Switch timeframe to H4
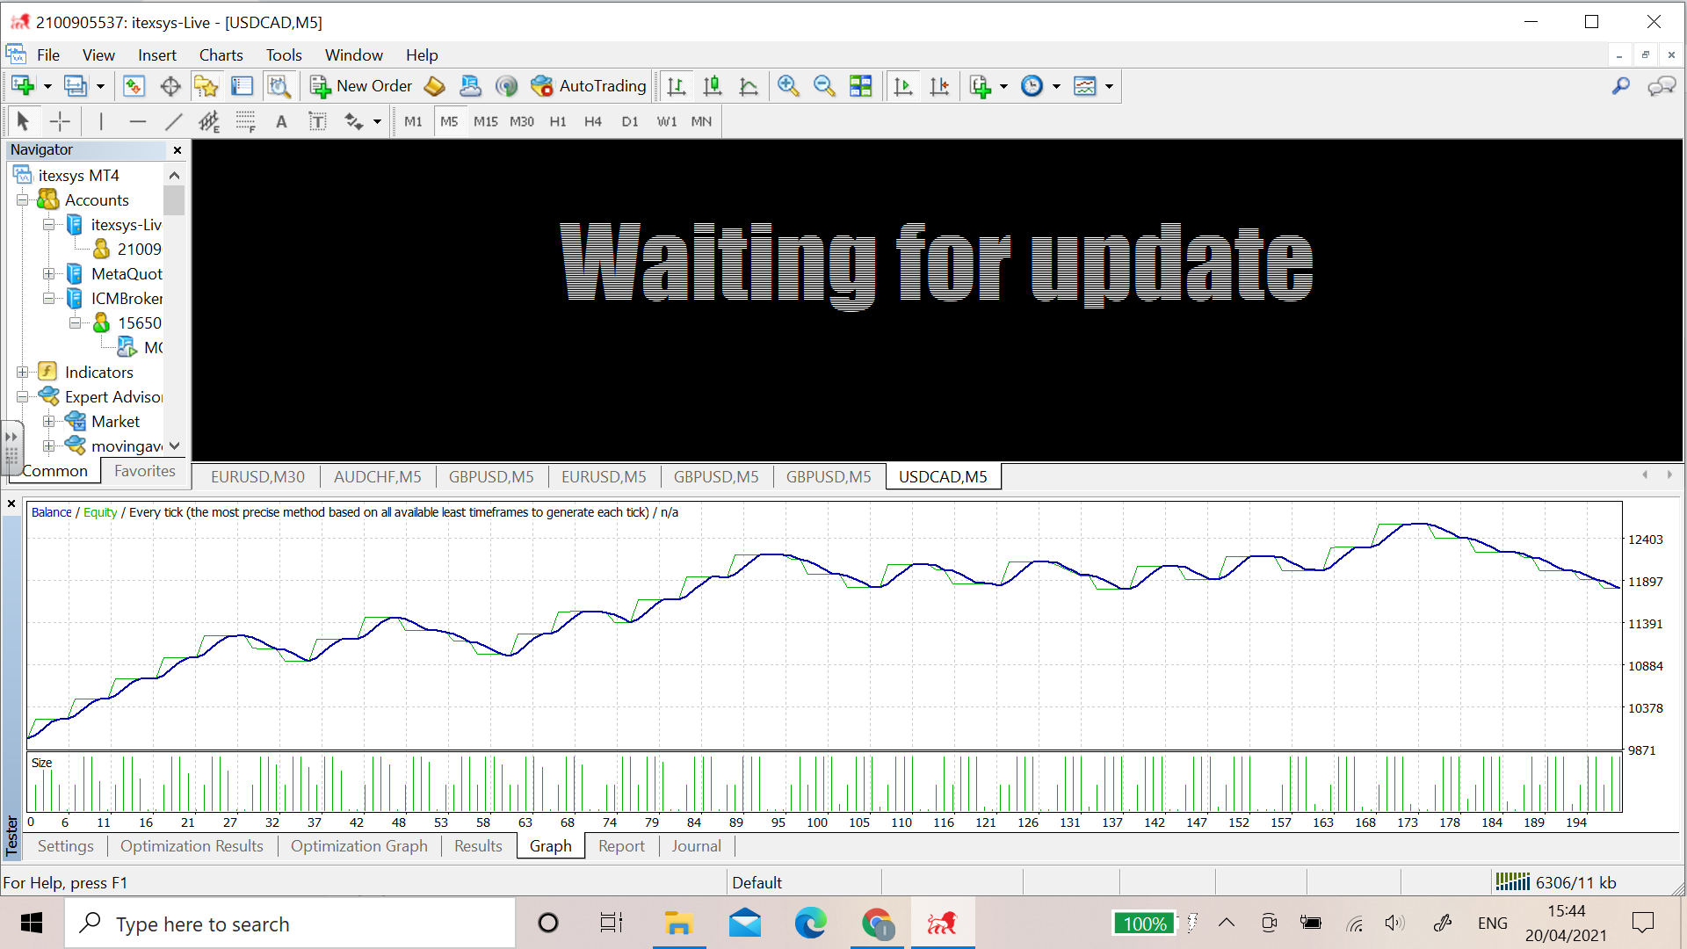The height and width of the screenshot is (949, 1687). click(593, 121)
